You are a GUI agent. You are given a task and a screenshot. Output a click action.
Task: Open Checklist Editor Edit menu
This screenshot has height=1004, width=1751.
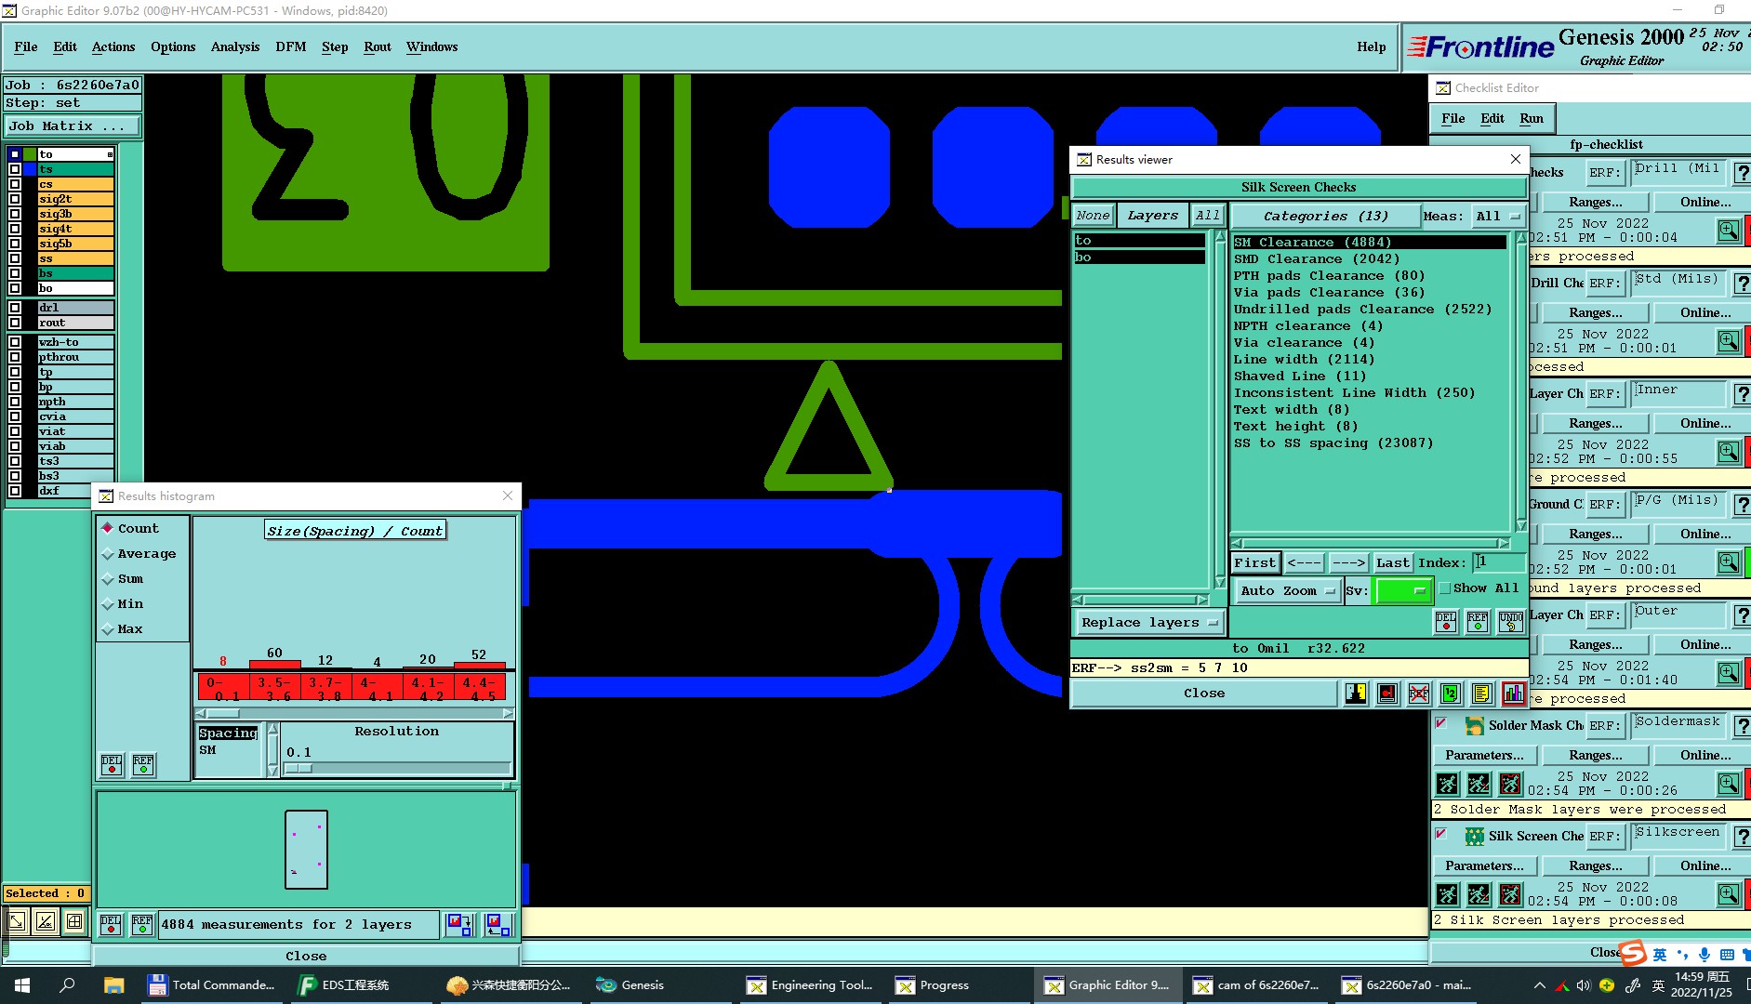tap(1492, 118)
